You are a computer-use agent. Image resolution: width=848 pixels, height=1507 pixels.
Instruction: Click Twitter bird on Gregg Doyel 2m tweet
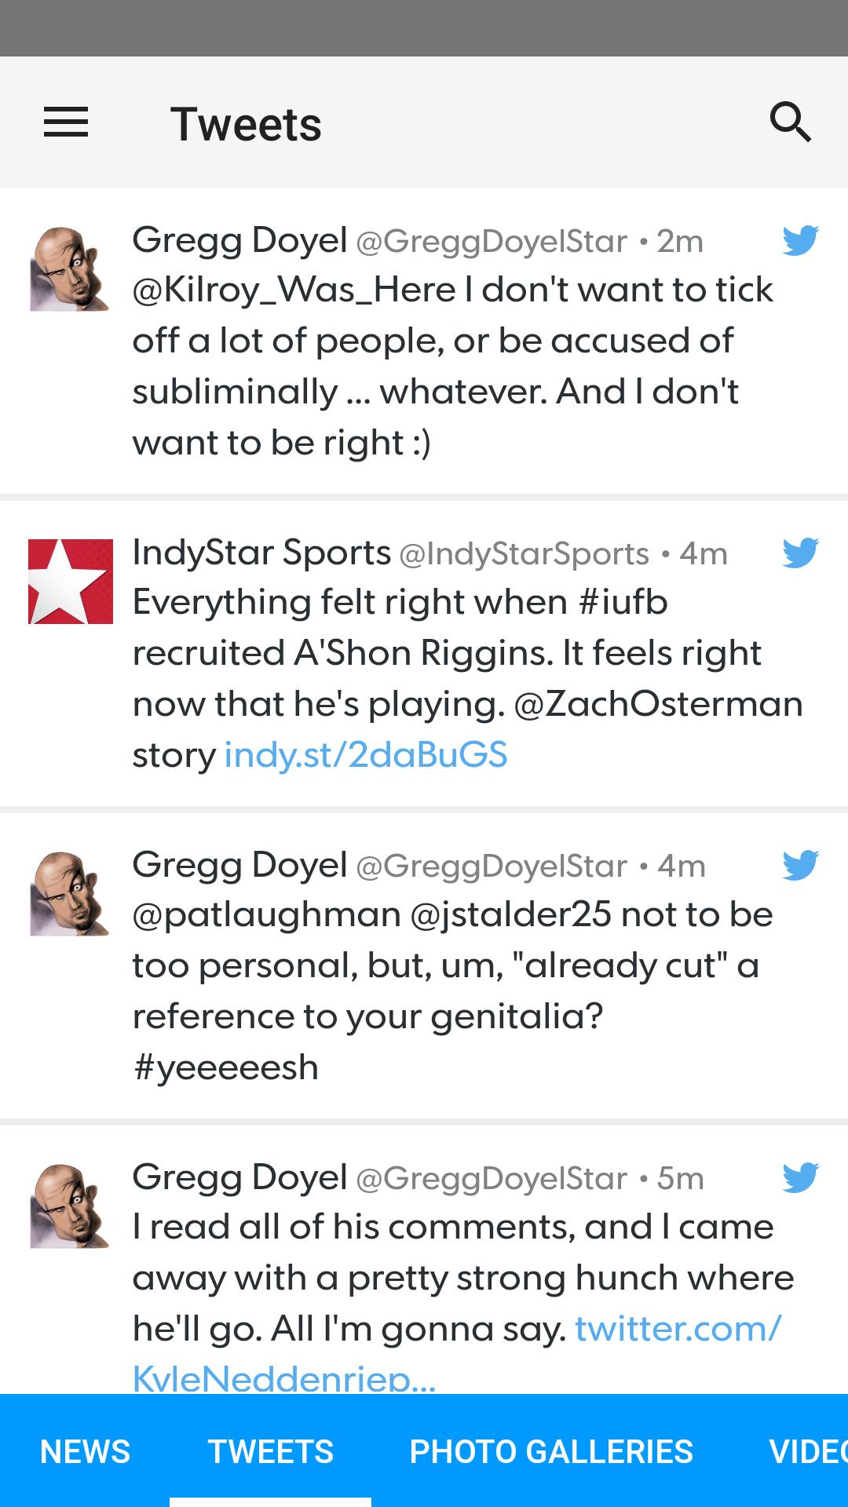click(800, 240)
